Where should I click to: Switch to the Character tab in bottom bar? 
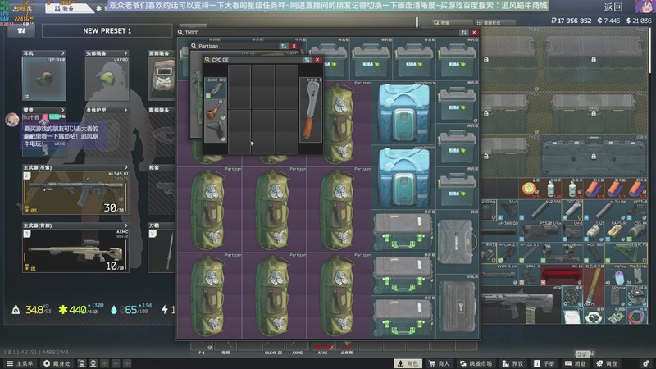tap(408, 363)
